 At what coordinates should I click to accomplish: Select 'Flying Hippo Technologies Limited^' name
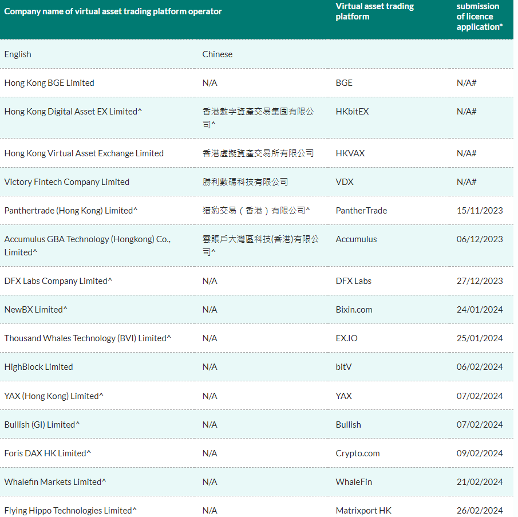coord(70,511)
